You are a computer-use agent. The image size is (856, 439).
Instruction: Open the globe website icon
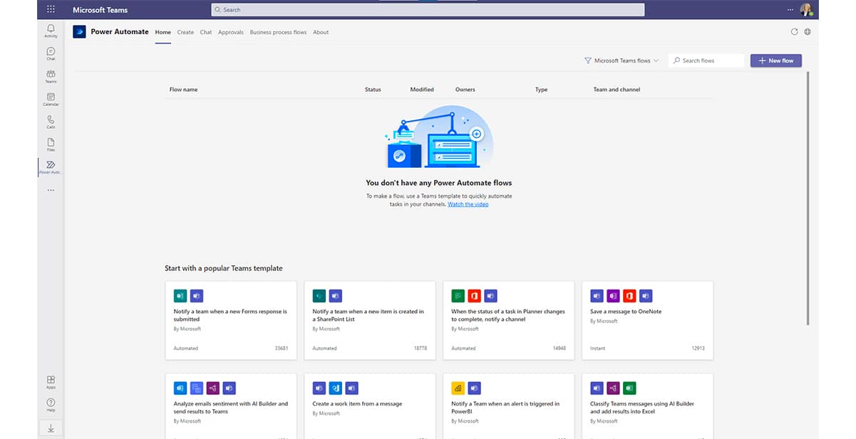click(808, 32)
